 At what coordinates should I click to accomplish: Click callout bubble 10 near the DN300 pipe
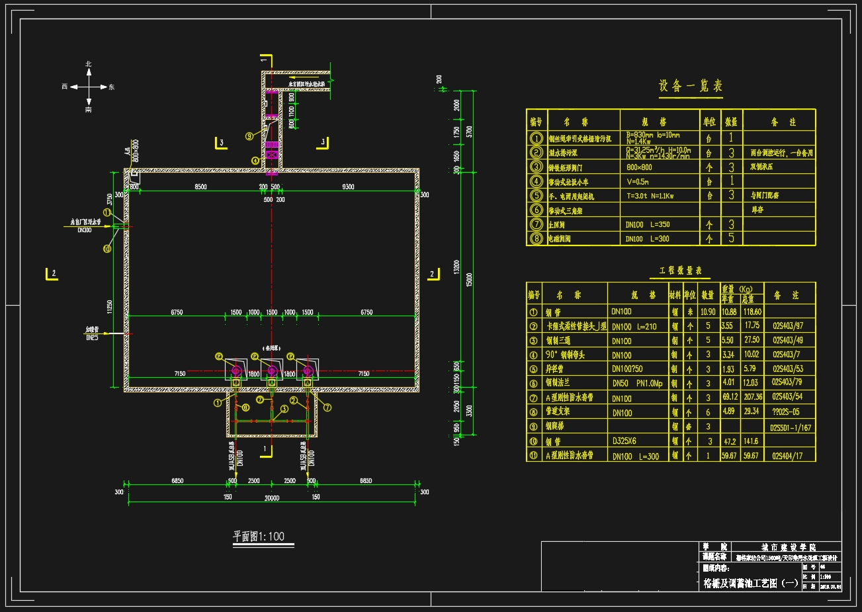click(107, 249)
